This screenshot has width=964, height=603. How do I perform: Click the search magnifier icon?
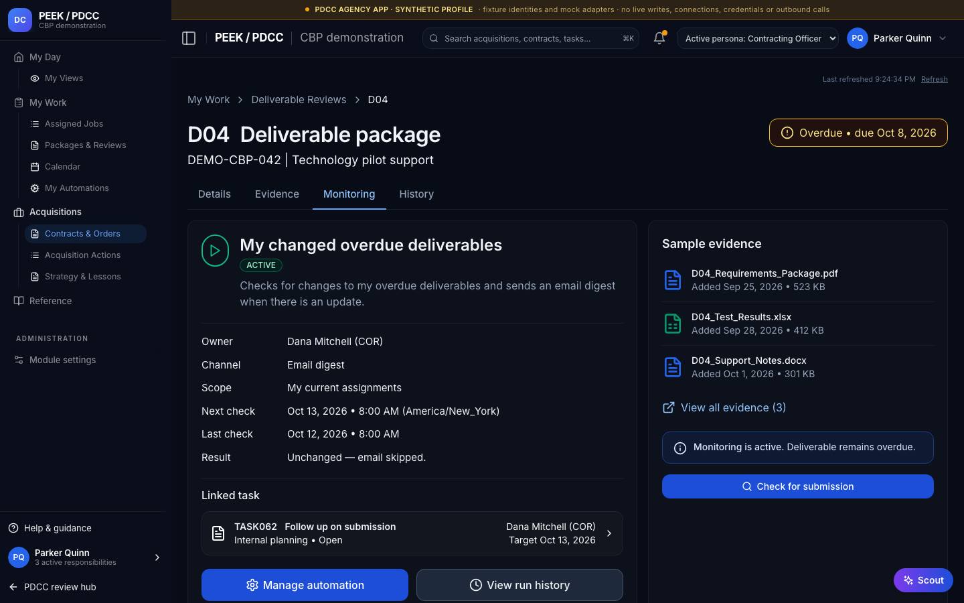pos(434,38)
